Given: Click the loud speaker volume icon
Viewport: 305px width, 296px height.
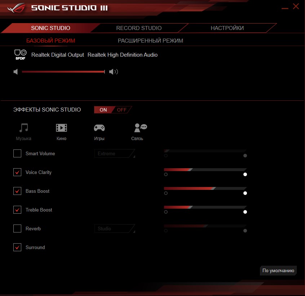Looking at the screenshot, I should click(114, 72).
